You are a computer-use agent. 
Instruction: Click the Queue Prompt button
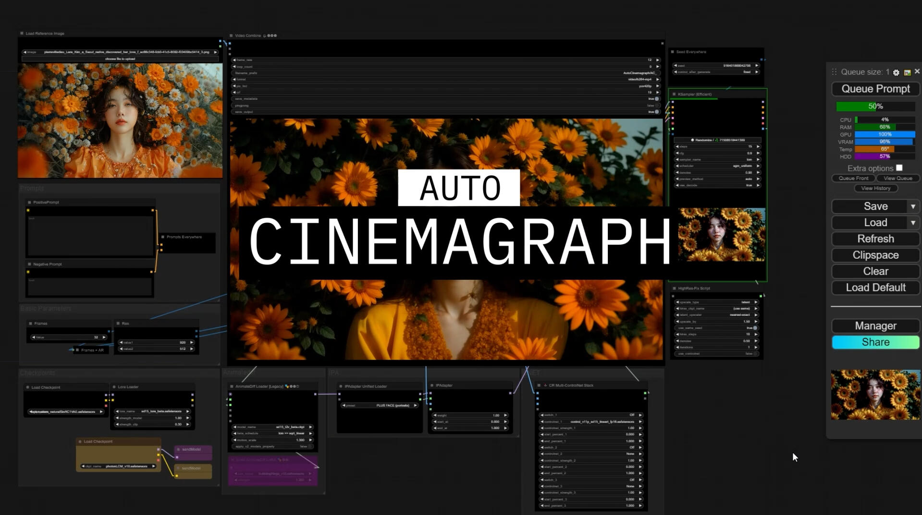[x=875, y=89]
